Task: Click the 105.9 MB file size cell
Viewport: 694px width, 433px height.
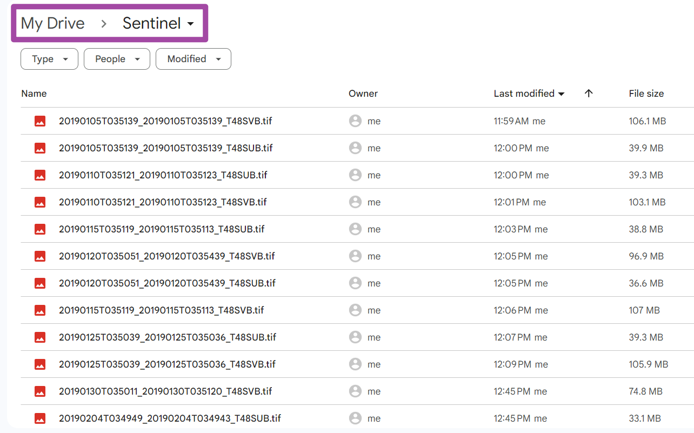Action: pos(649,364)
